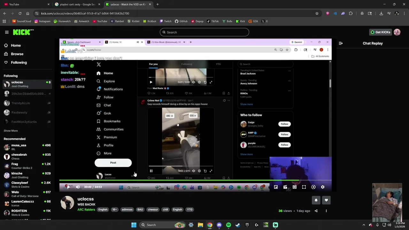This screenshot has height=230, width=409.
Task: Select TrendyALLin in the Following list
Action: (27, 103)
